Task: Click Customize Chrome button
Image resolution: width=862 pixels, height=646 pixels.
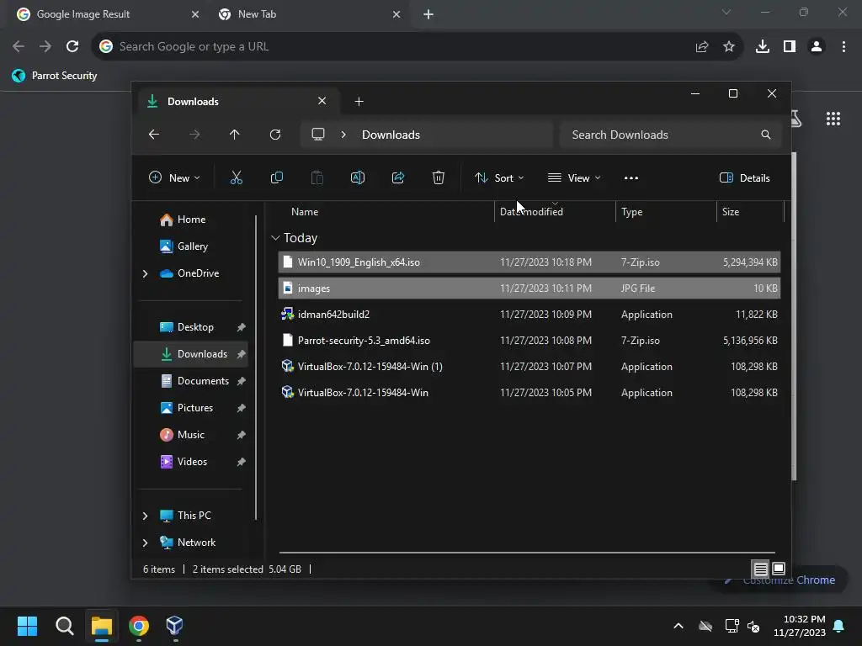Action: (x=780, y=580)
